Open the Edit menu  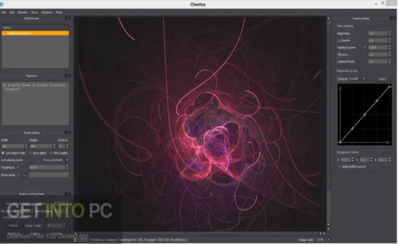coord(12,12)
